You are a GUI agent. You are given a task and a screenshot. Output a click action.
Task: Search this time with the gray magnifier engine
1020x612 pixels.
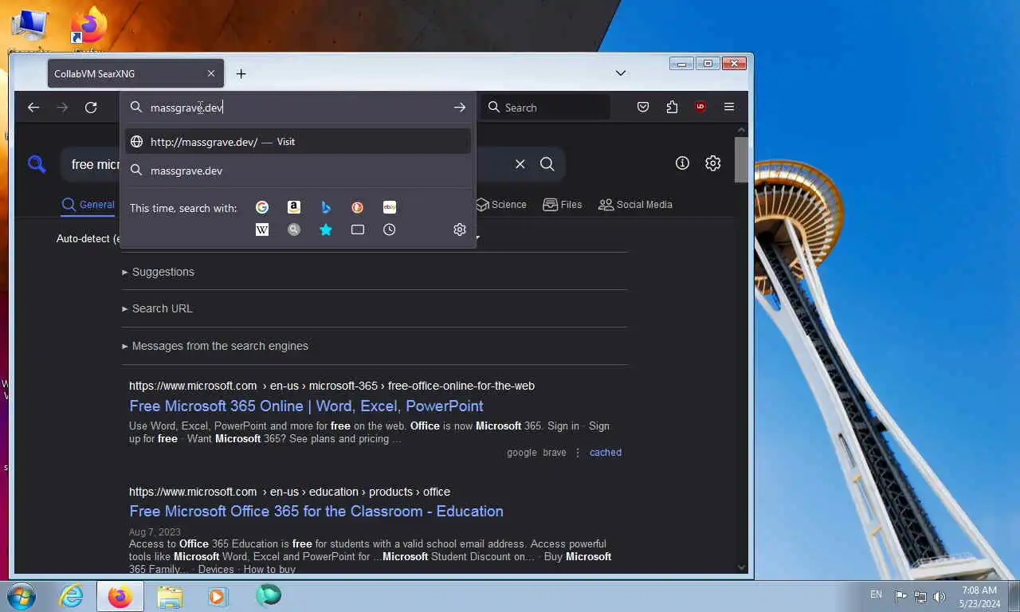click(x=294, y=229)
